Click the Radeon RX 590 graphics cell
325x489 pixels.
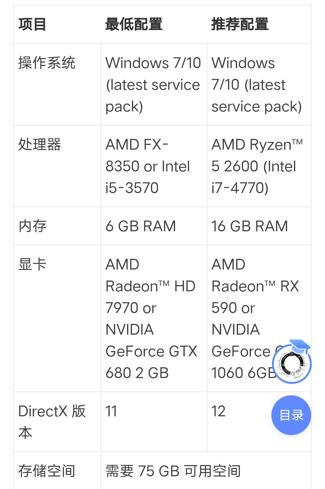(x=259, y=318)
